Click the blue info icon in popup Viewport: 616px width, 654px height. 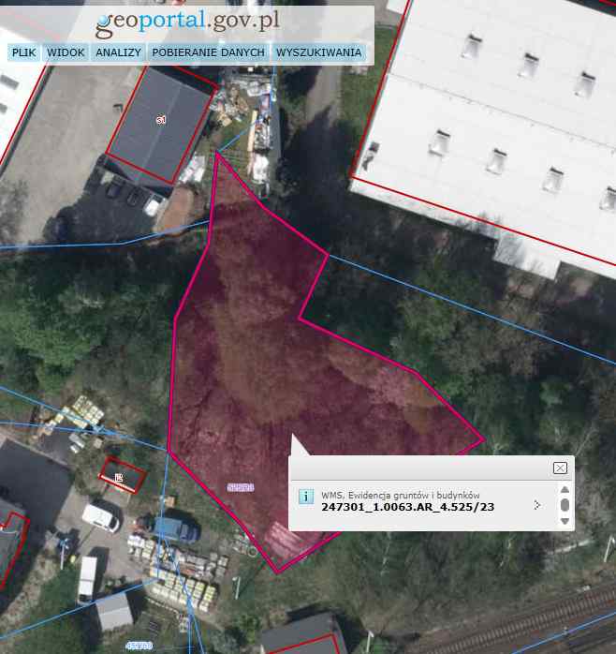(306, 497)
